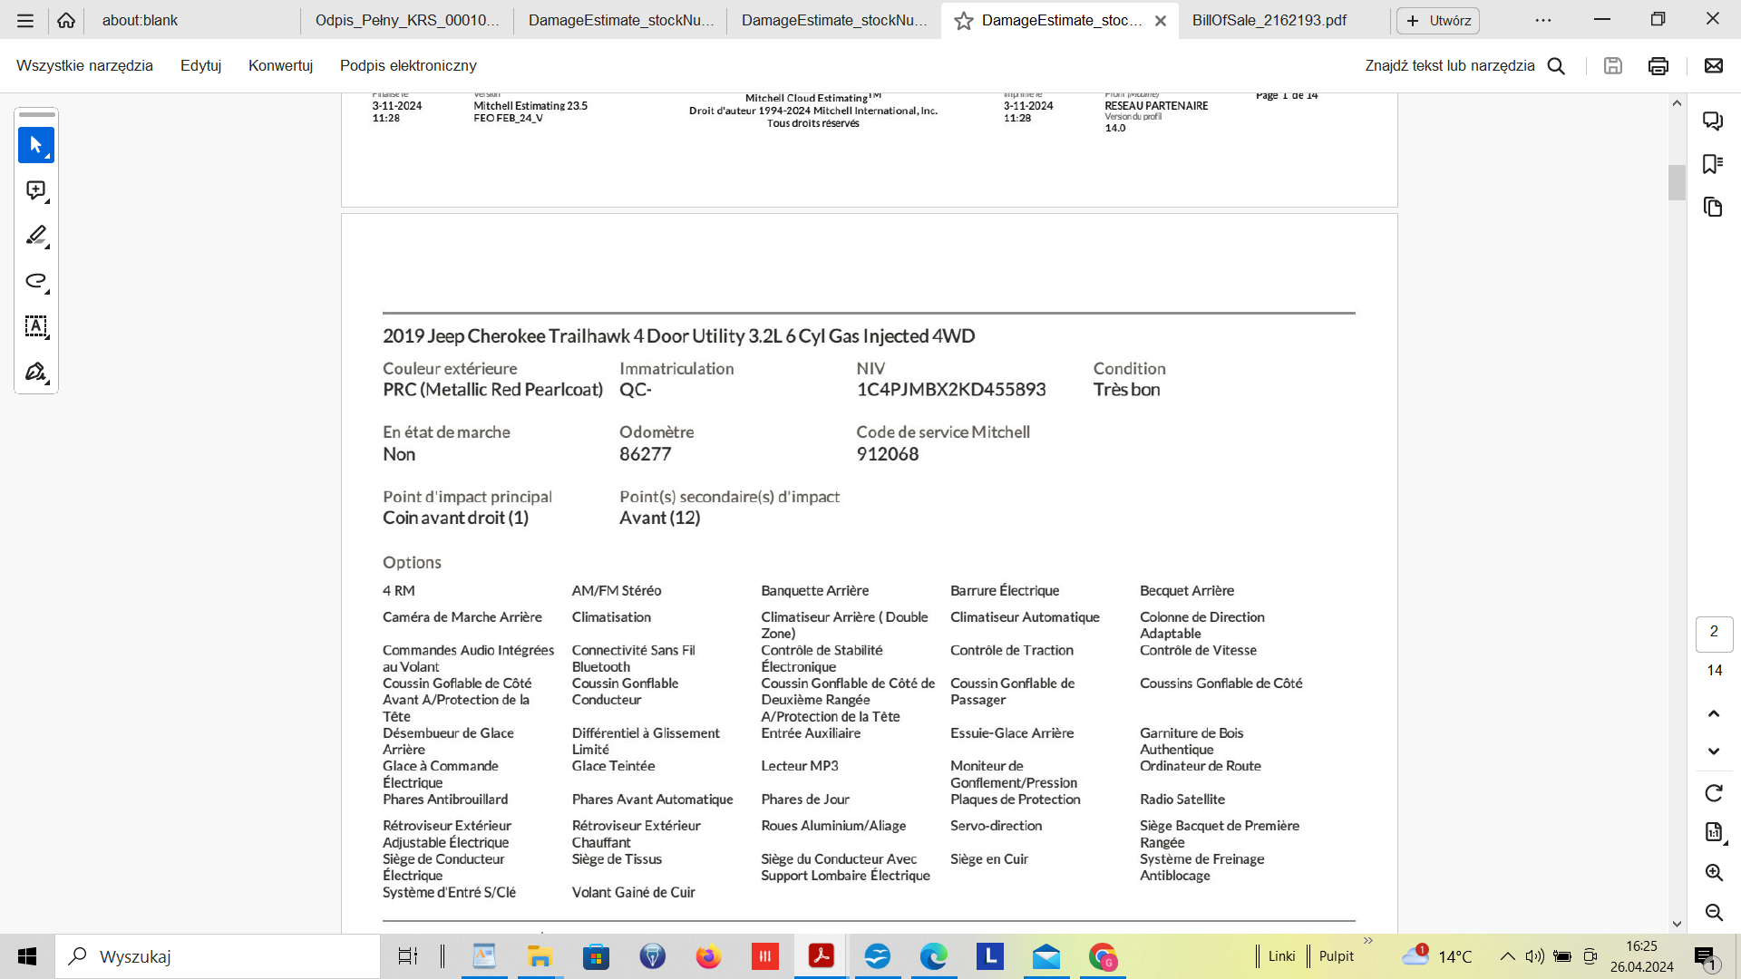The image size is (1741, 979).
Task: Activate the text box recognition tool
Action: tap(36, 326)
